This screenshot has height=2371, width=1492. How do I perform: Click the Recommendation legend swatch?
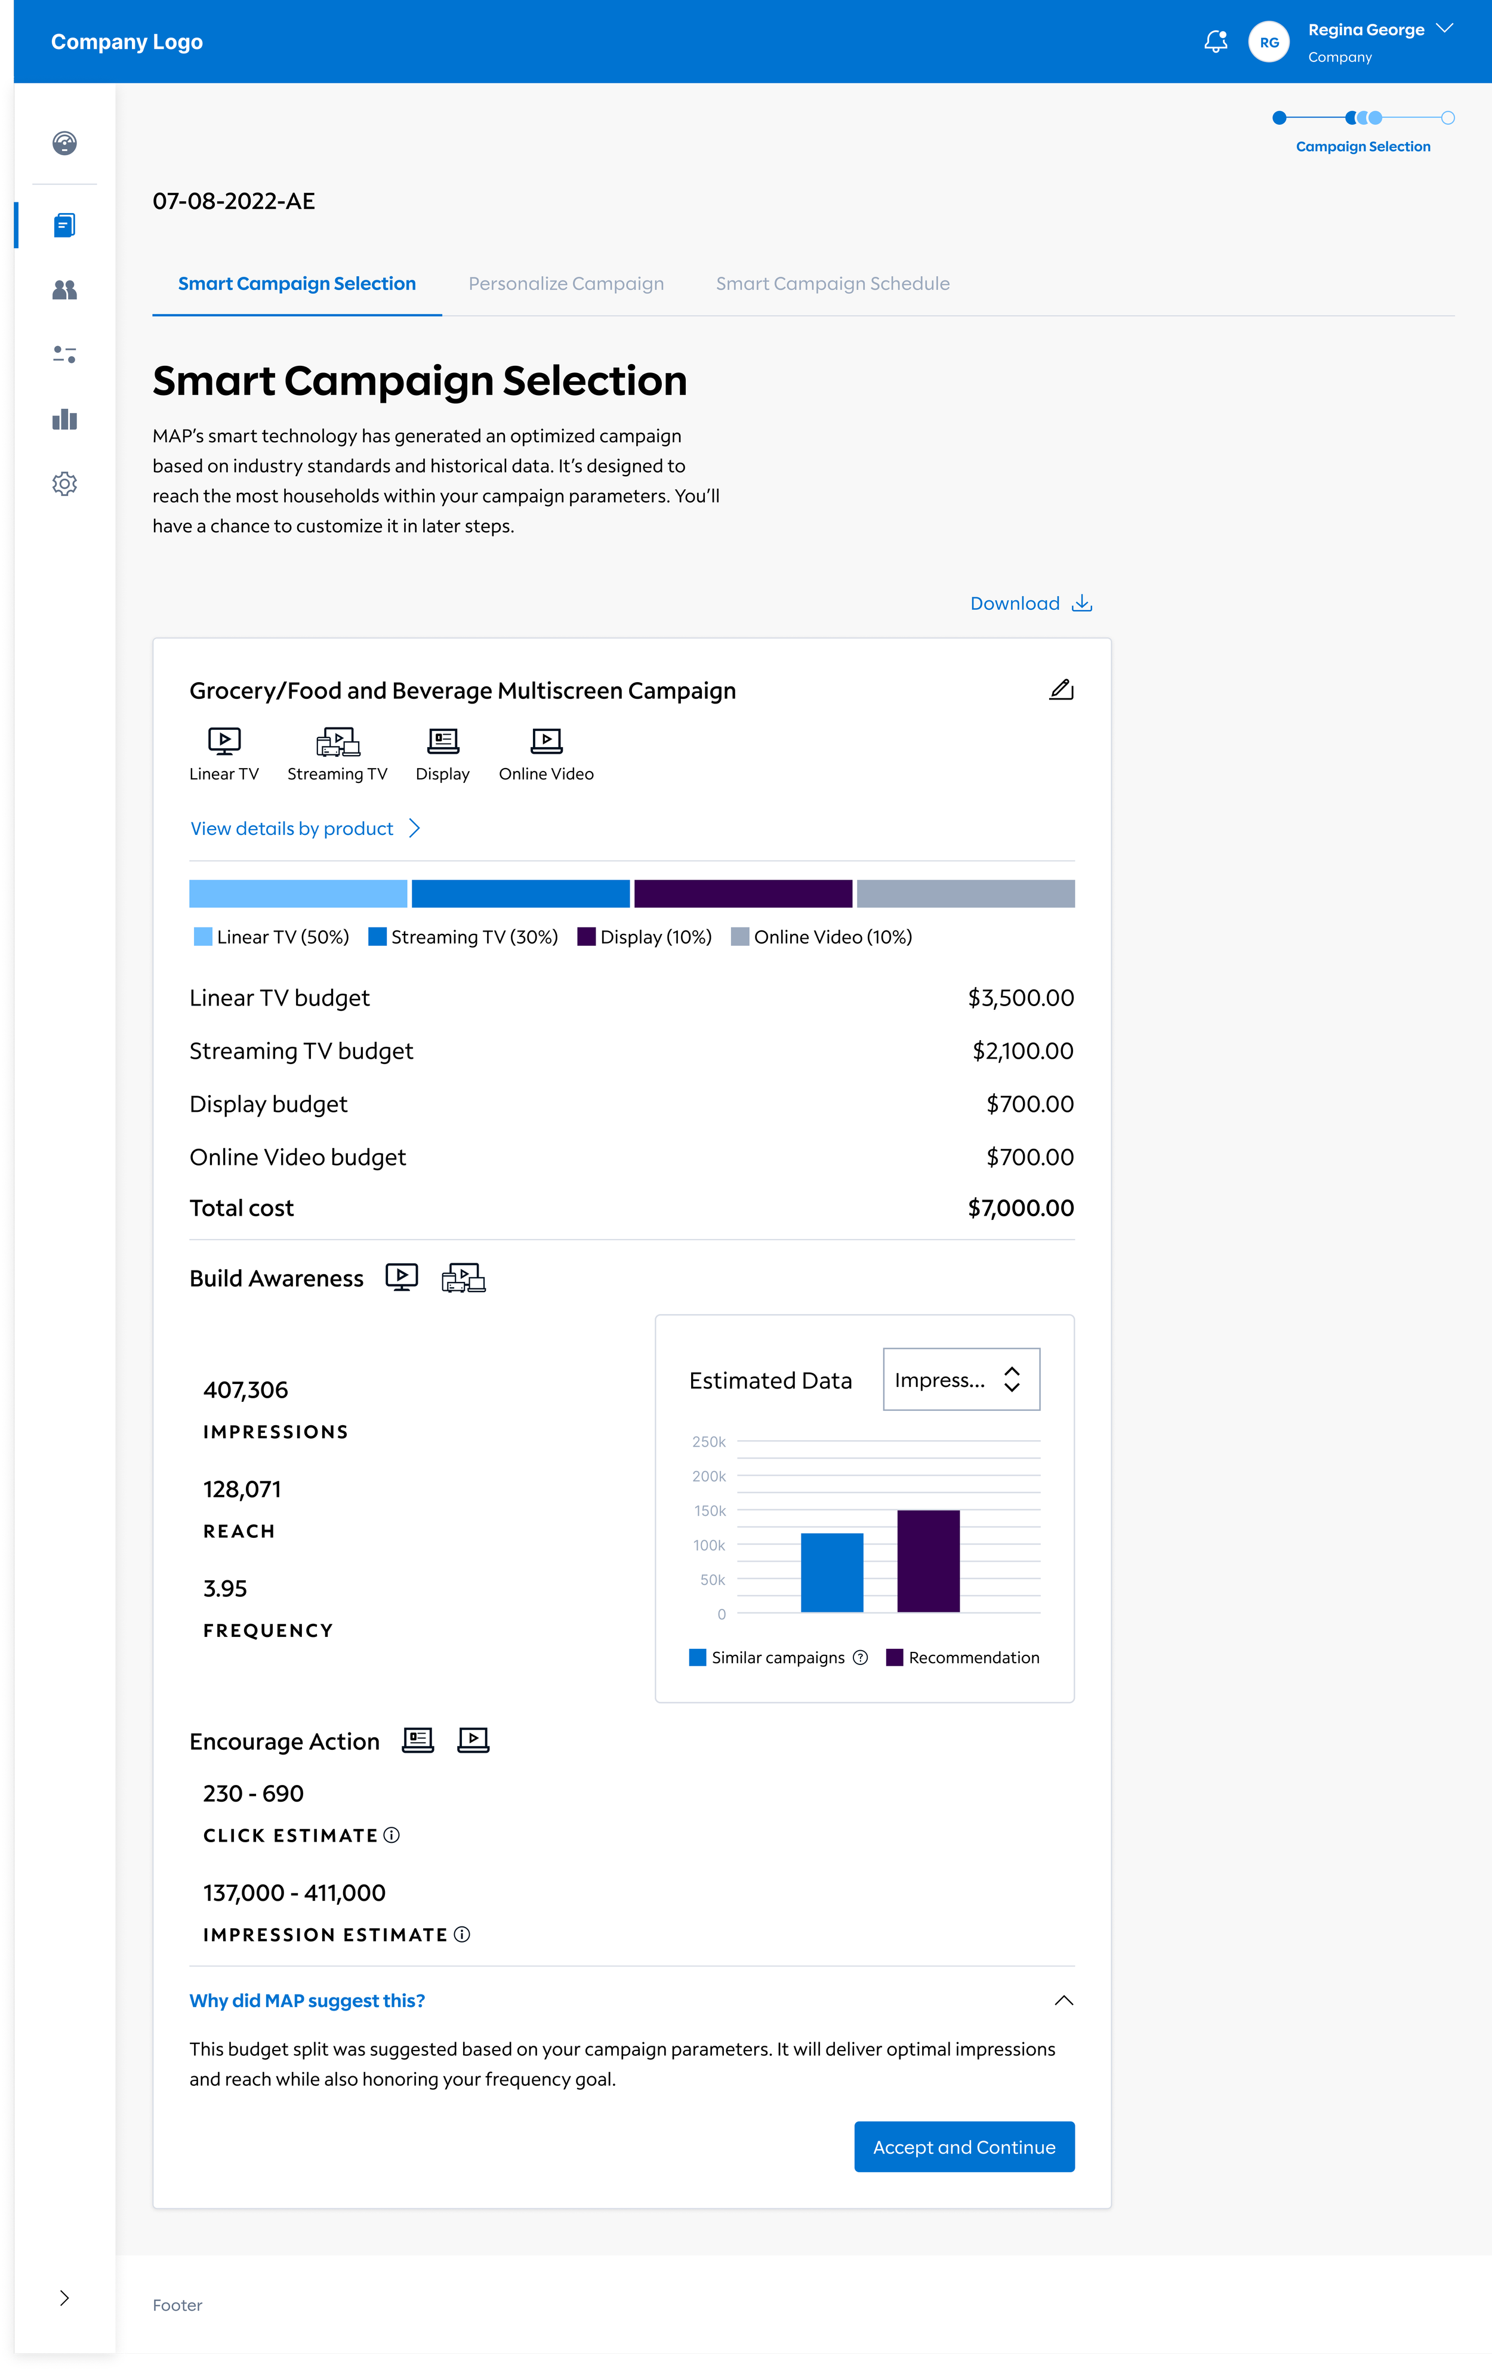click(894, 1657)
